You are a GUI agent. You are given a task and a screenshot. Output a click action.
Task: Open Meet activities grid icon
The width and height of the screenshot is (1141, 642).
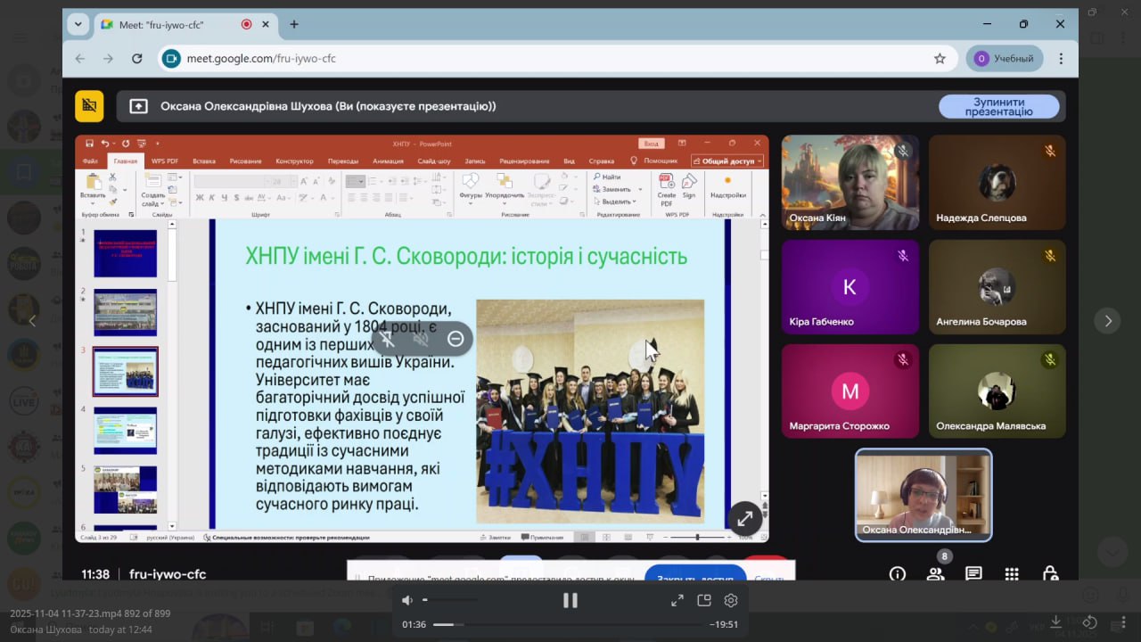(x=1012, y=574)
